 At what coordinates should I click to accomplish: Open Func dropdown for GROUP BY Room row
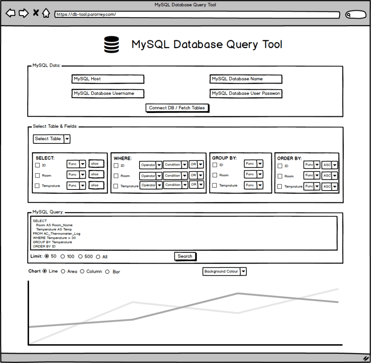click(254, 174)
